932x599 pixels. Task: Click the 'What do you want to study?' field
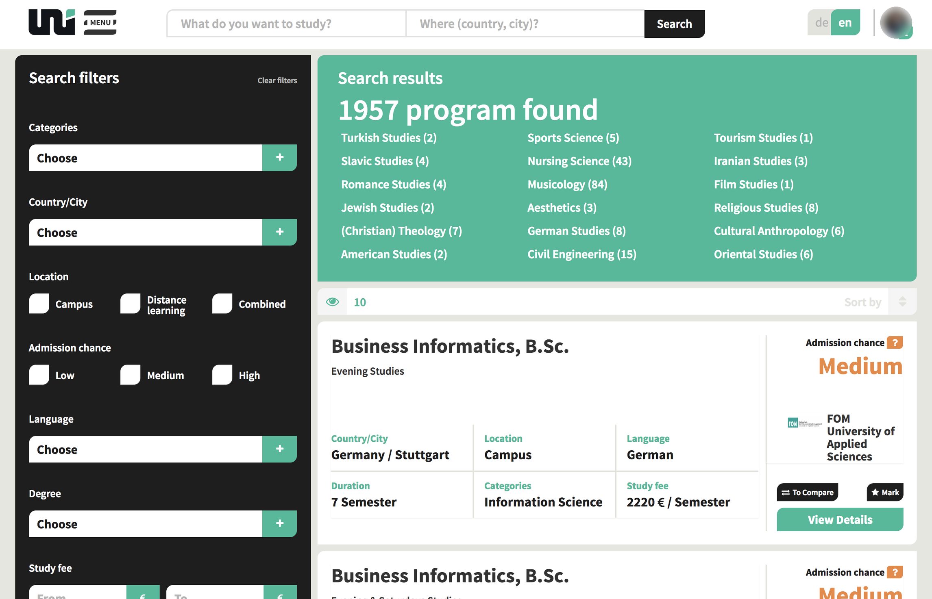point(286,24)
